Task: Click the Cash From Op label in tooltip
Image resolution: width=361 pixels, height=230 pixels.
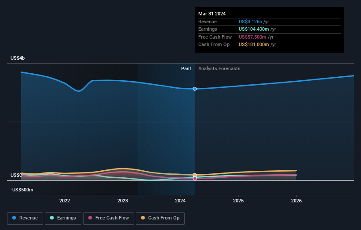Action: point(214,45)
